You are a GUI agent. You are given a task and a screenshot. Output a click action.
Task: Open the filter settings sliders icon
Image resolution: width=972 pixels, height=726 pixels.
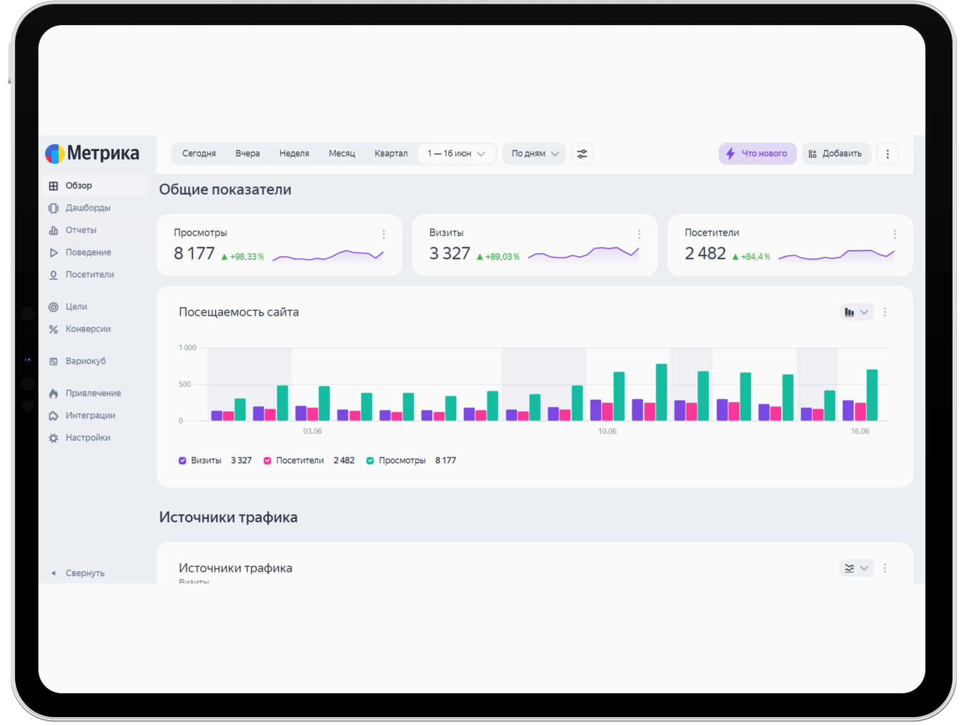581,154
